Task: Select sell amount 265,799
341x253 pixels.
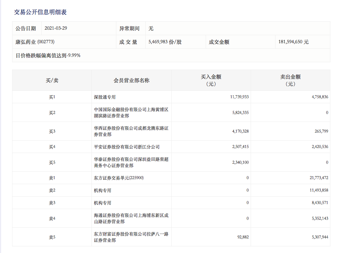Action: tap(322, 131)
